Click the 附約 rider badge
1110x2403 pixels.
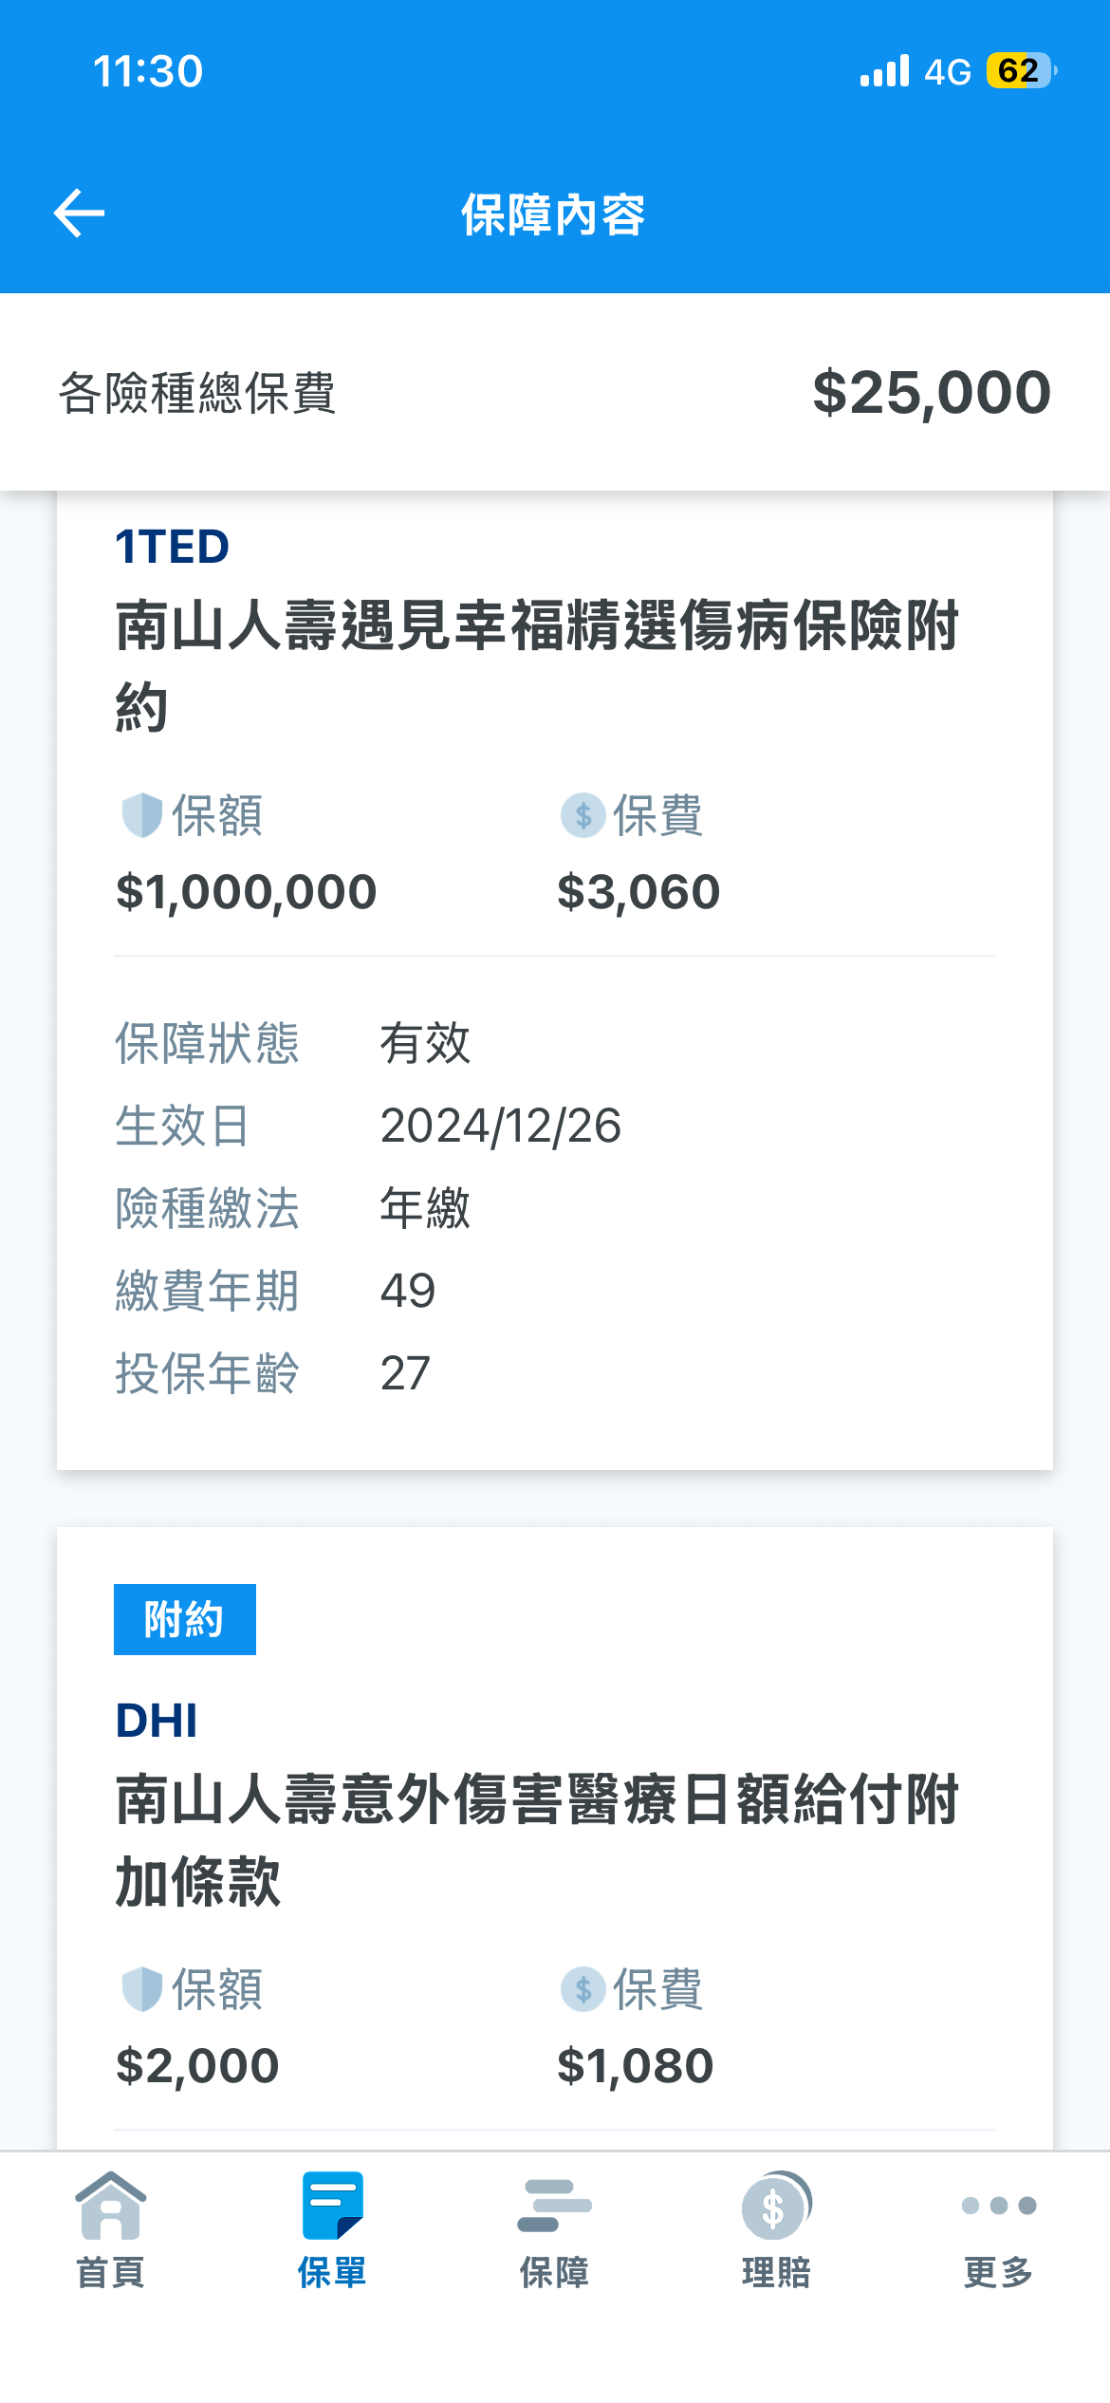(x=184, y=1619)
